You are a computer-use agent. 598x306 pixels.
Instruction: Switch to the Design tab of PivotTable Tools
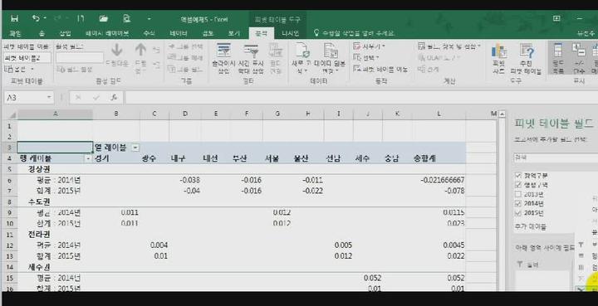click(x=291, y=33)
